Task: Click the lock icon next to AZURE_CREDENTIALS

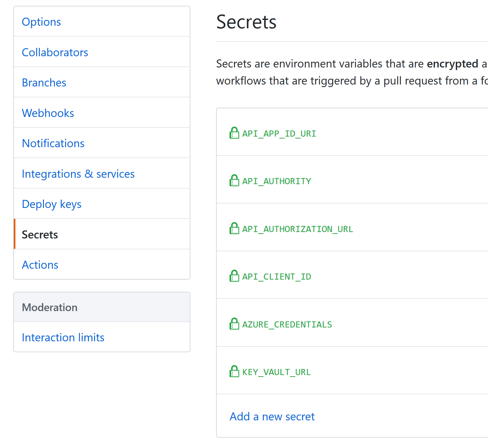Action: pyautogui.click(x=234, y=324)
